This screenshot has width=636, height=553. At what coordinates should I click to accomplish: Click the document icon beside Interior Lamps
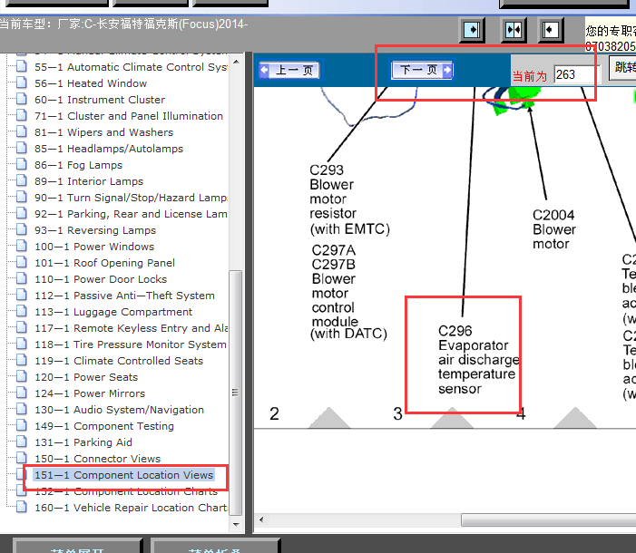pyautogui.click(x=22, y=180)
